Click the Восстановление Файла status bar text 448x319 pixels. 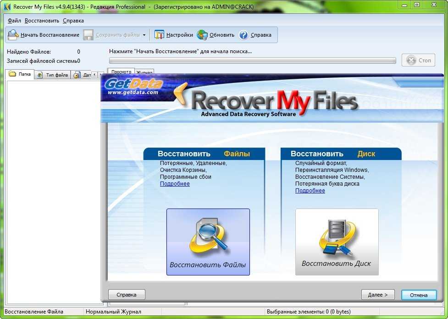click(34, 312)
